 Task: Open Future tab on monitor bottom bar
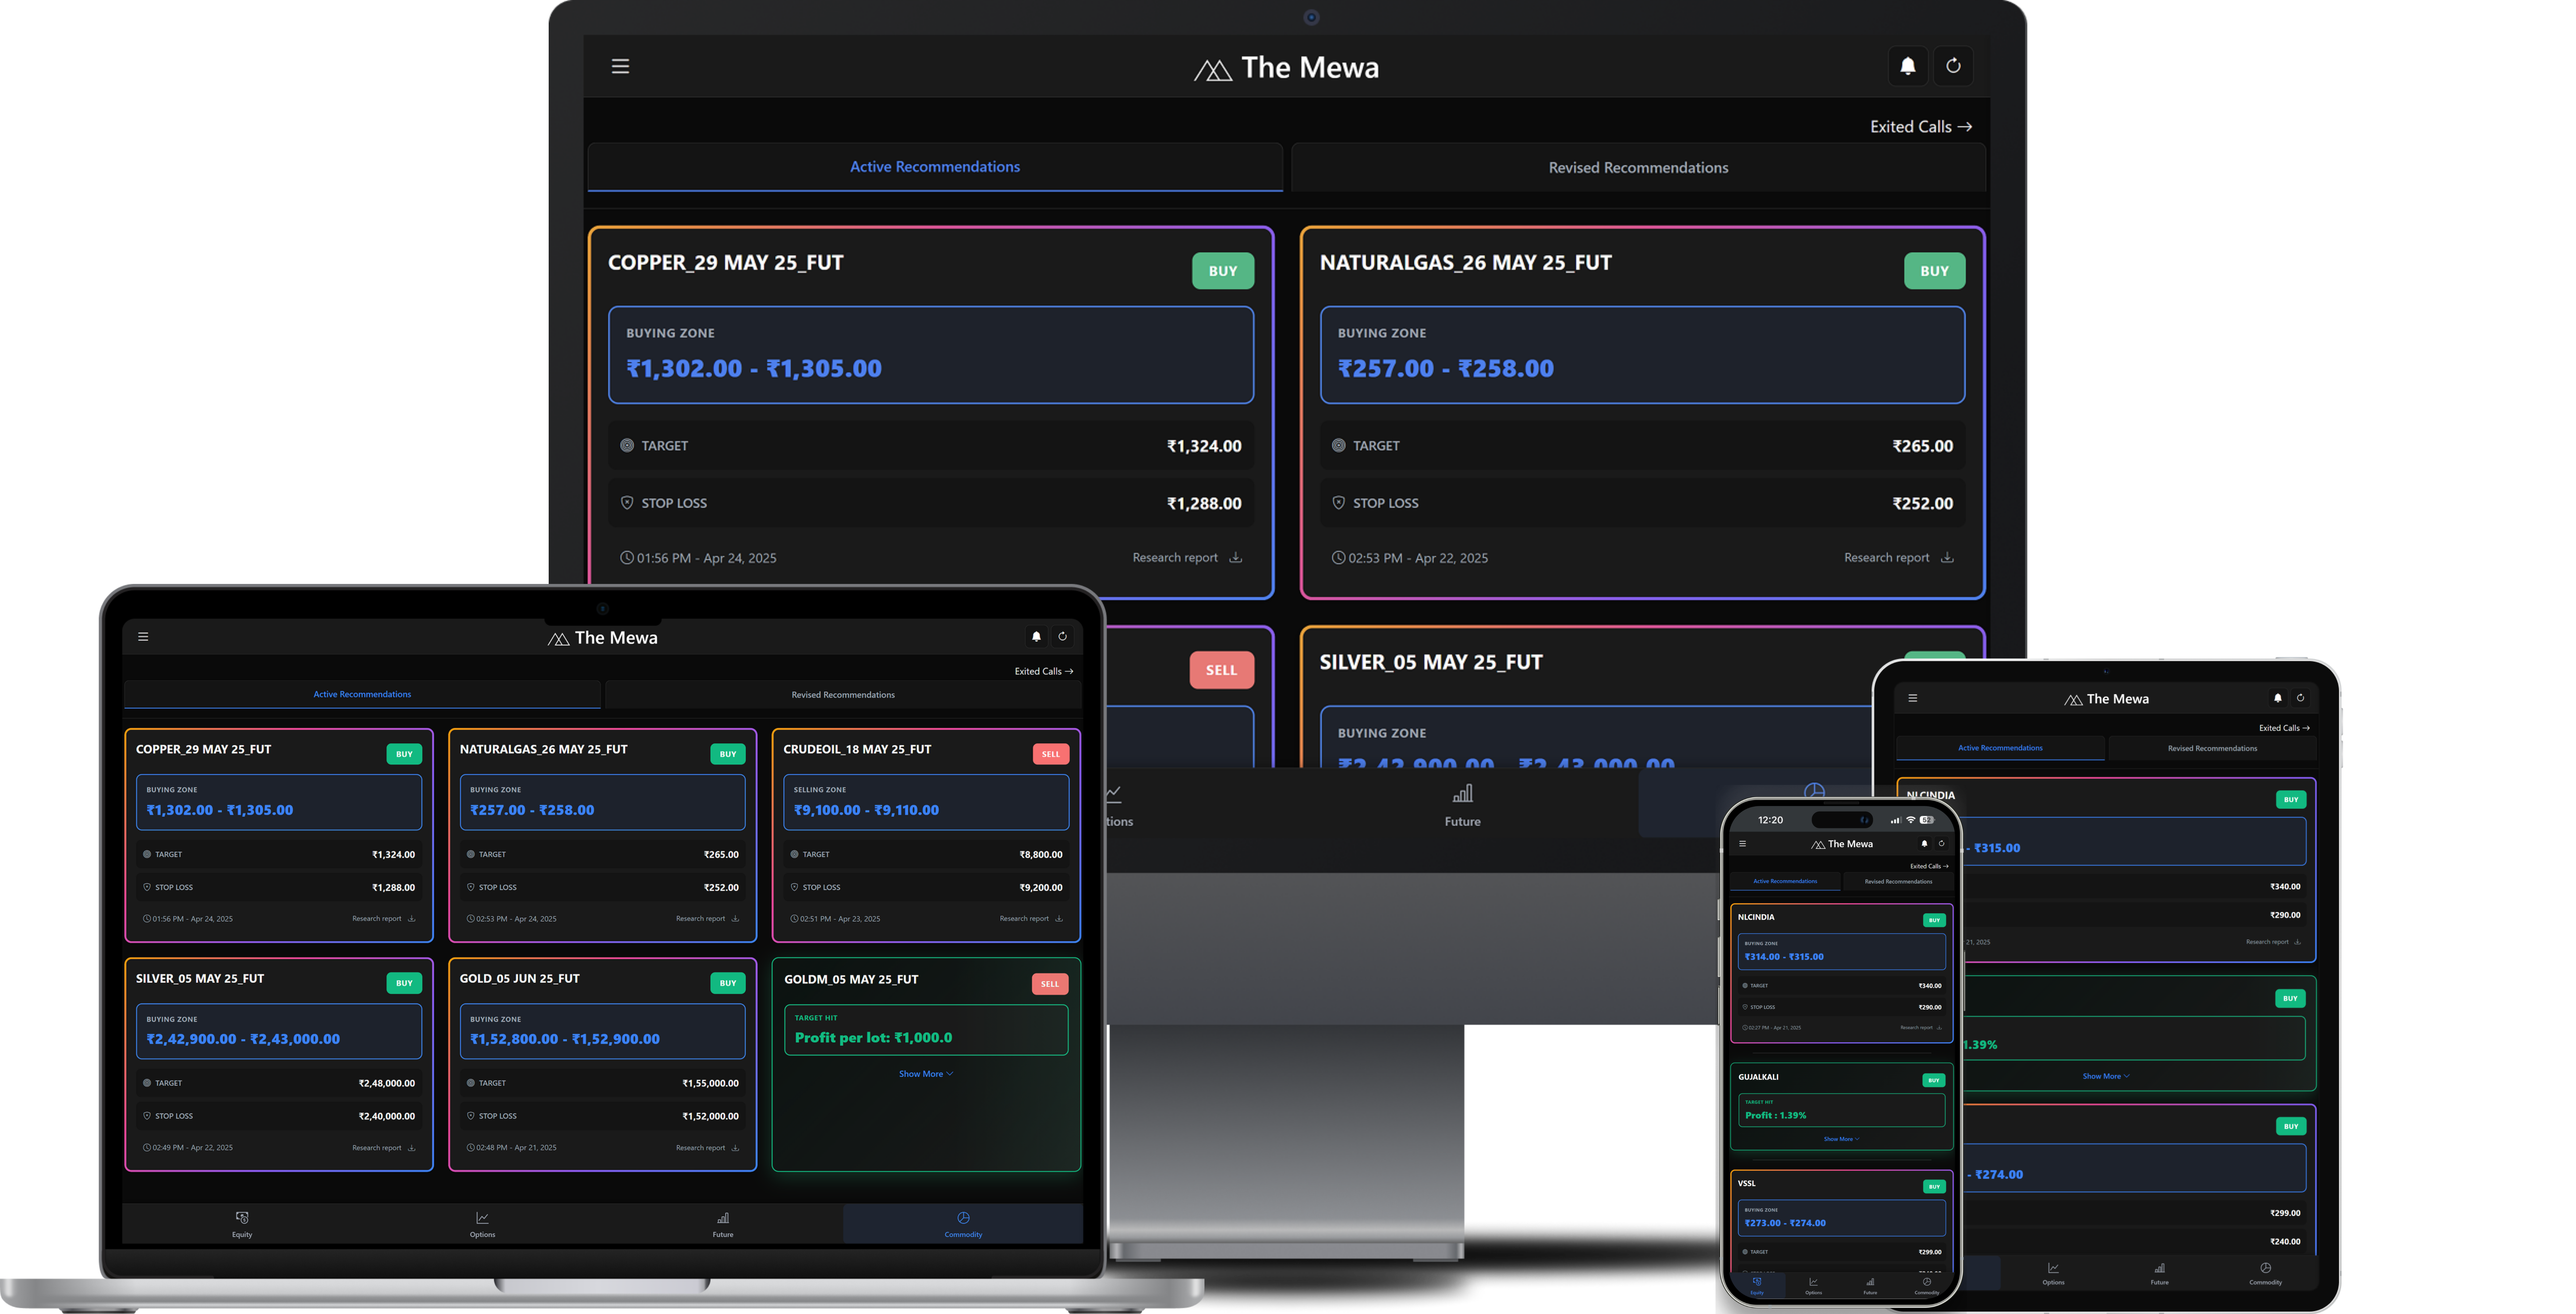click(x=1462, y=806)
